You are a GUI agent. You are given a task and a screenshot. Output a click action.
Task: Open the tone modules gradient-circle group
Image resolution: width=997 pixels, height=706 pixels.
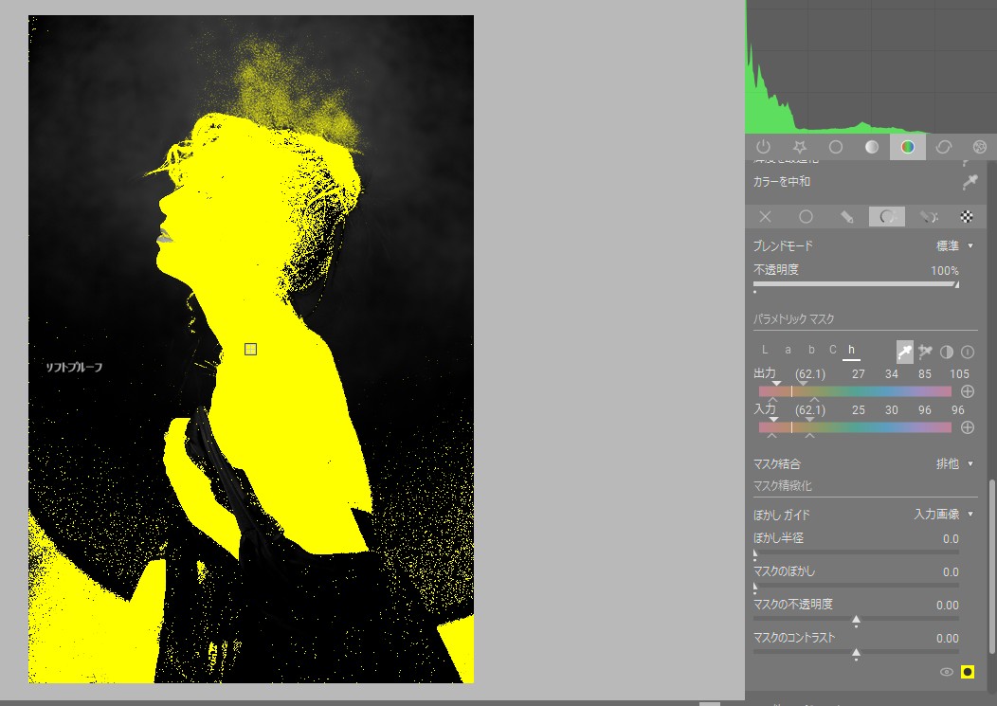(x=872, y=147)
